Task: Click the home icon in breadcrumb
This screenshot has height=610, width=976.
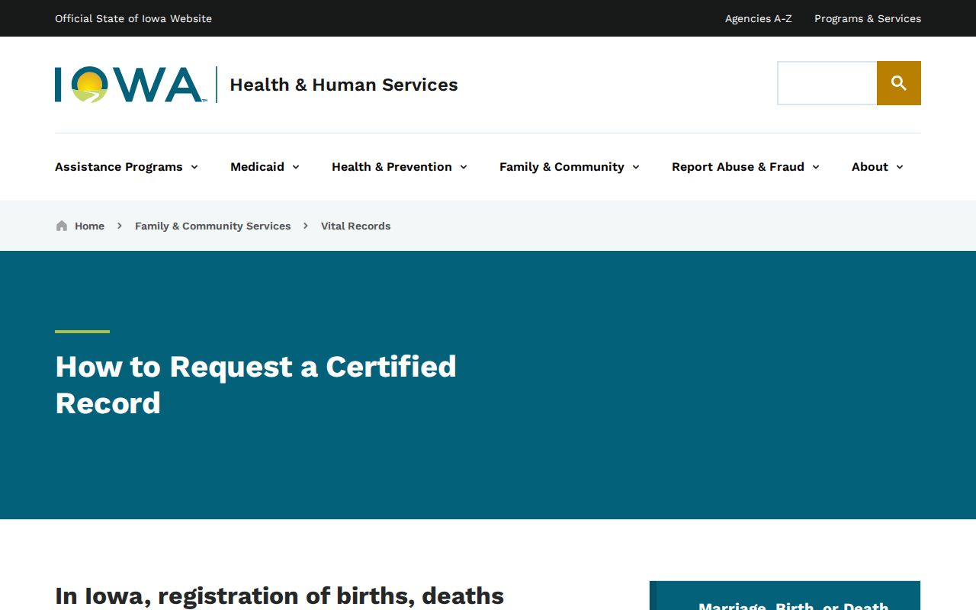Action: tap(62, 226)
